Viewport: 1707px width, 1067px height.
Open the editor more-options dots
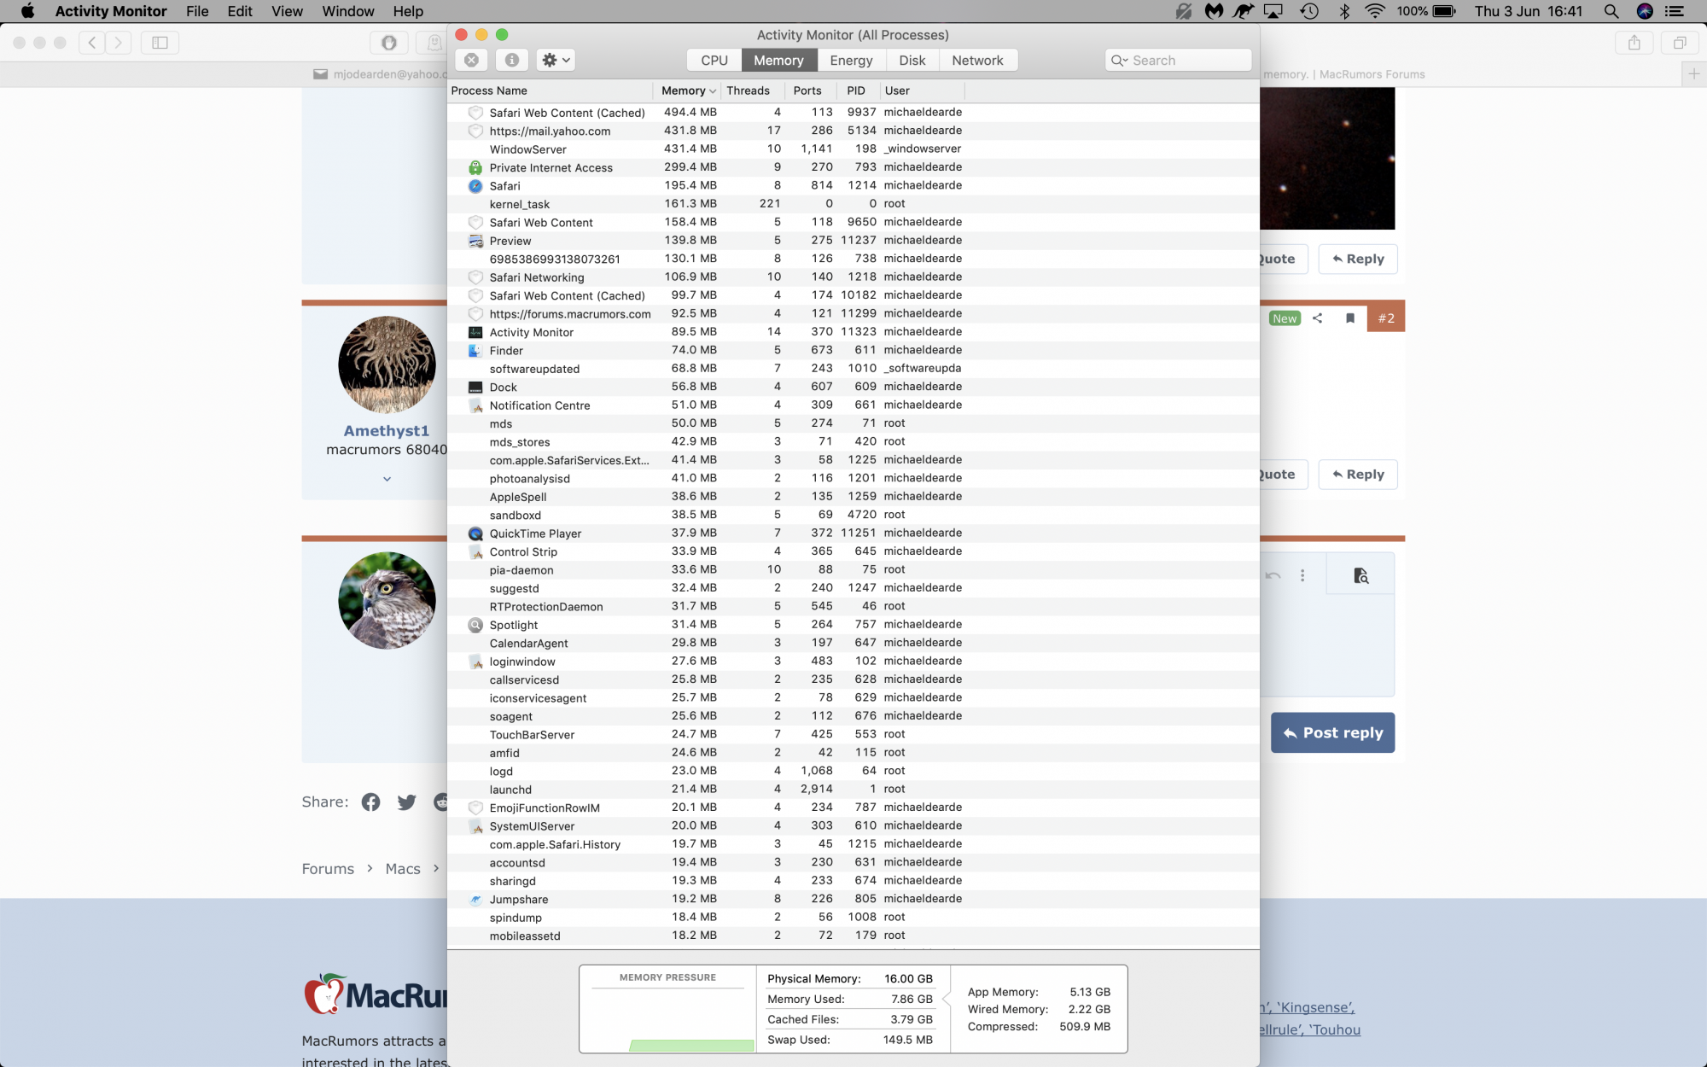tap(1302, 575)
